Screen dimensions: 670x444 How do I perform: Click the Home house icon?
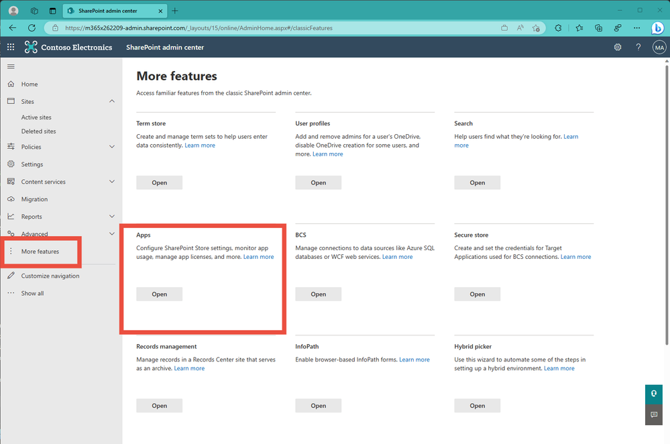[x=11, y=84]
